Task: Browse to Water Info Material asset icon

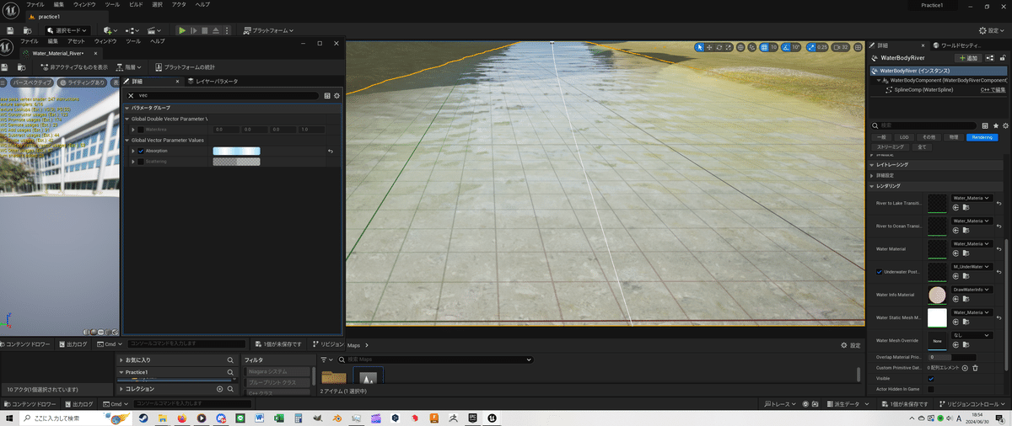Action: (x=965, y=299)
